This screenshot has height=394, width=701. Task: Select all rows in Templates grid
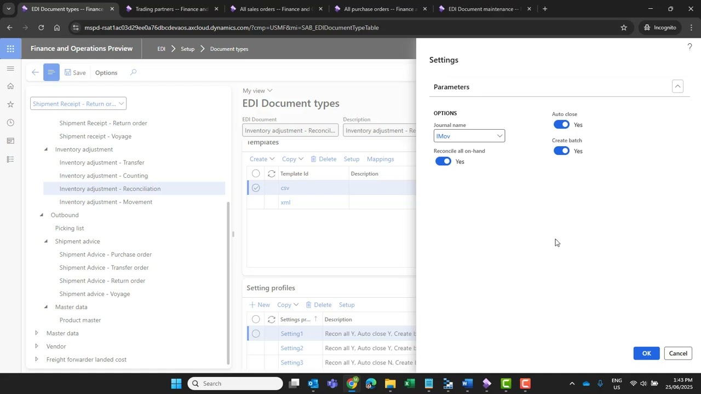(x=256, y=173)
